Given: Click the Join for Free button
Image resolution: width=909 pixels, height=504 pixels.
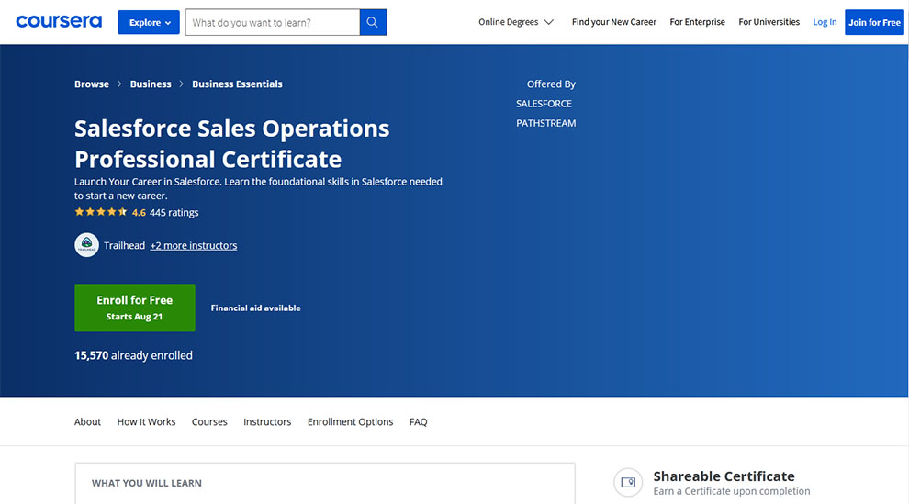Looking at the screenshot, I should pos(874,22).
